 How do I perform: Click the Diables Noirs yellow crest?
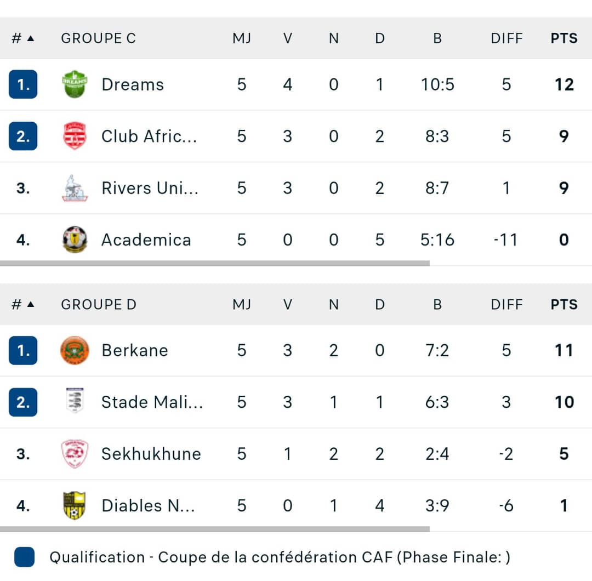[75, 505]
